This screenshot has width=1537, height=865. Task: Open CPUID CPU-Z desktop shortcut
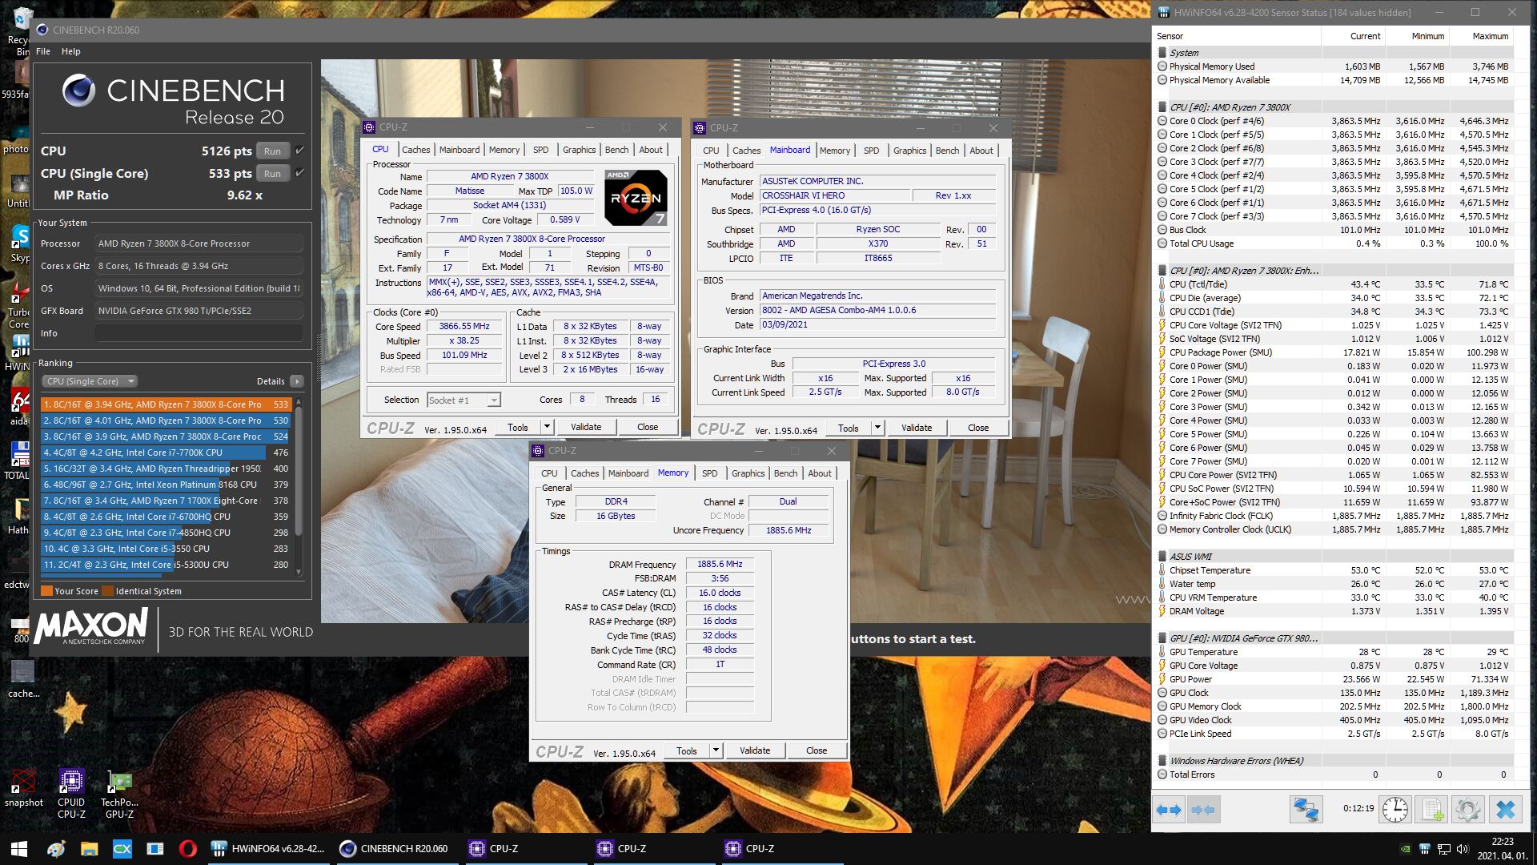(x=71, y=794)
